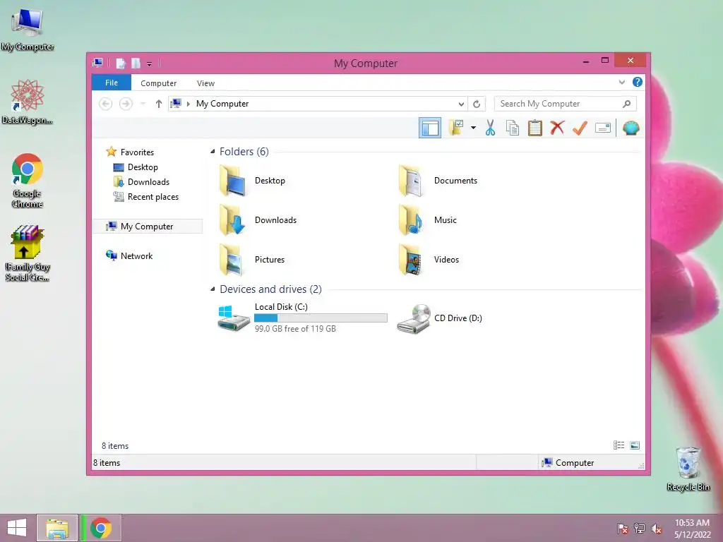This screenshot has width=723, height=542.
Task: Click the Local Disk (C:) usage bar
Action: click(321, 318)
